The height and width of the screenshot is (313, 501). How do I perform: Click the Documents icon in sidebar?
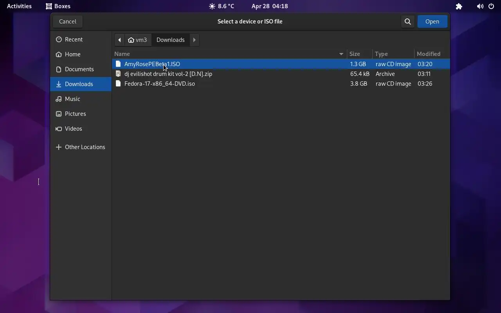coord(59,69)
